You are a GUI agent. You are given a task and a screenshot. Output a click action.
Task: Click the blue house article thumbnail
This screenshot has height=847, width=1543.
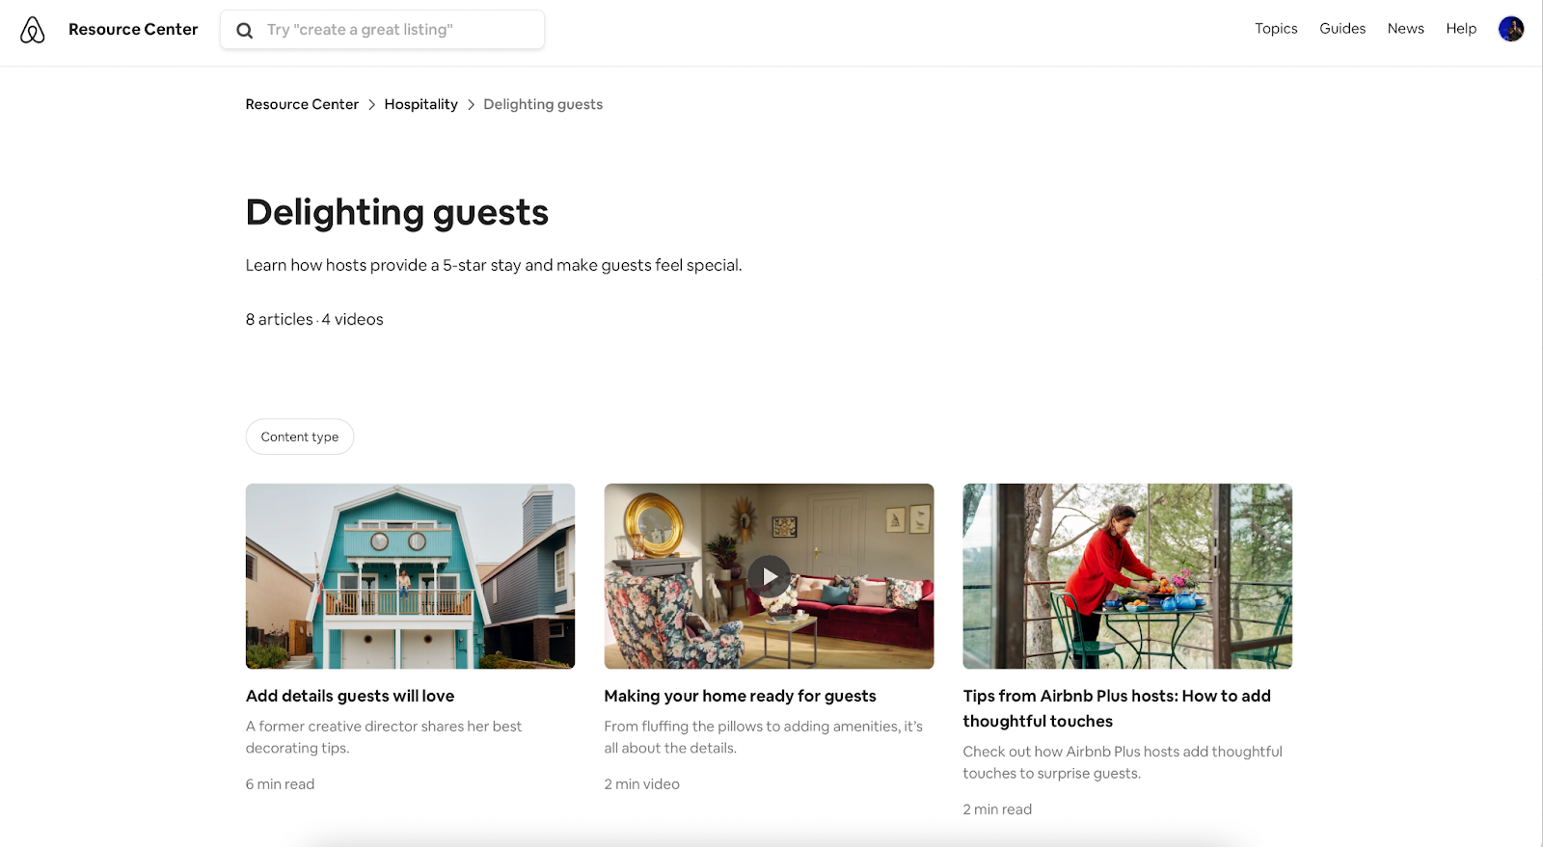click(410, 576)
